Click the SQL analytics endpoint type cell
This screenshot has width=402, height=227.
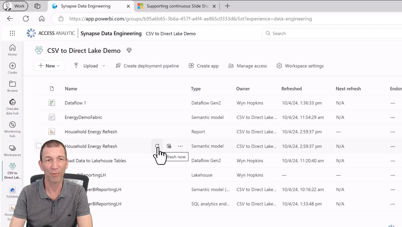pyautogui.click(x=210, y=204)
